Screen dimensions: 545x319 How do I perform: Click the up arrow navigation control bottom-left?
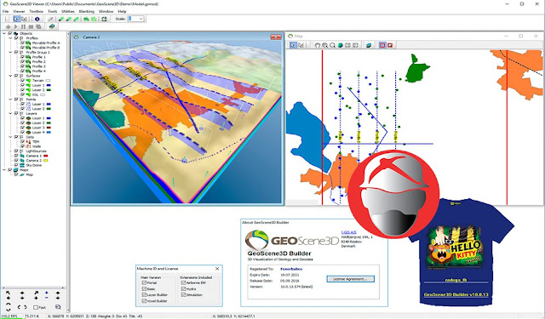click(22, 293)
